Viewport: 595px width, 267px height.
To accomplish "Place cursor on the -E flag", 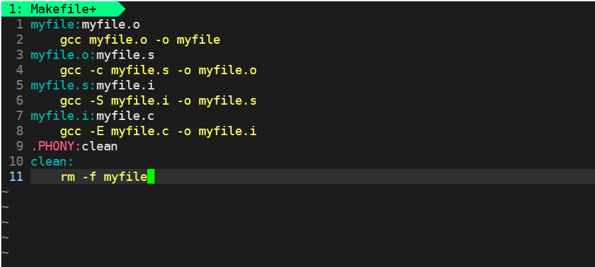I will tap(96, 131).
